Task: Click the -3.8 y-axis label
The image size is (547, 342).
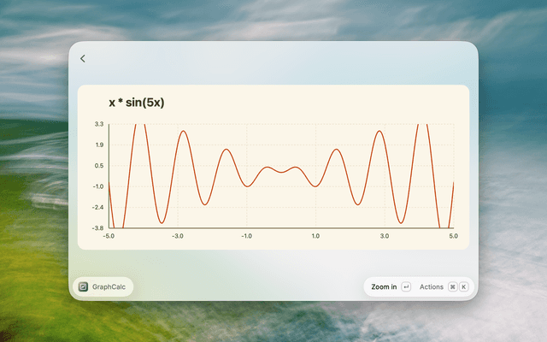Action: [98, 228]
